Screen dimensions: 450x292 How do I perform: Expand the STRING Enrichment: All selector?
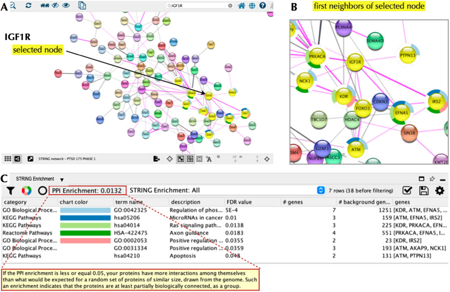click(321, 191)
